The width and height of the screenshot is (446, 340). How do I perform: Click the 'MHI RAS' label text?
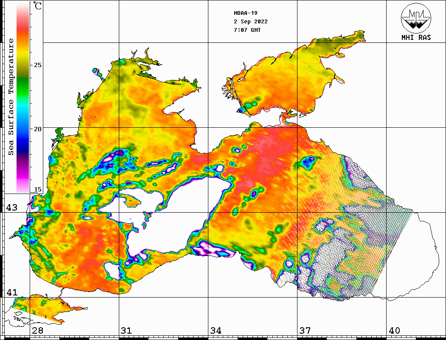[416, 37]
